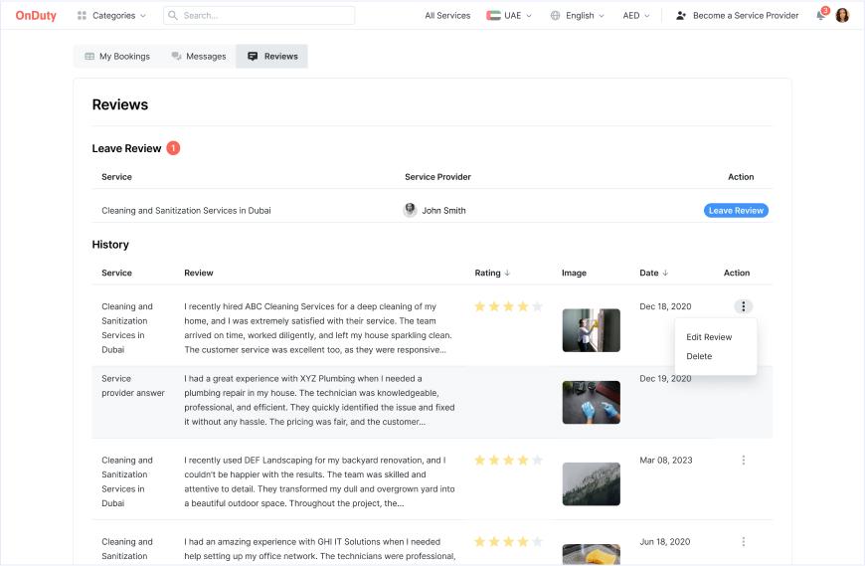Open the AED currency dropdown
This screenshot has height=566, width=865.
click(x=636, y=16)
